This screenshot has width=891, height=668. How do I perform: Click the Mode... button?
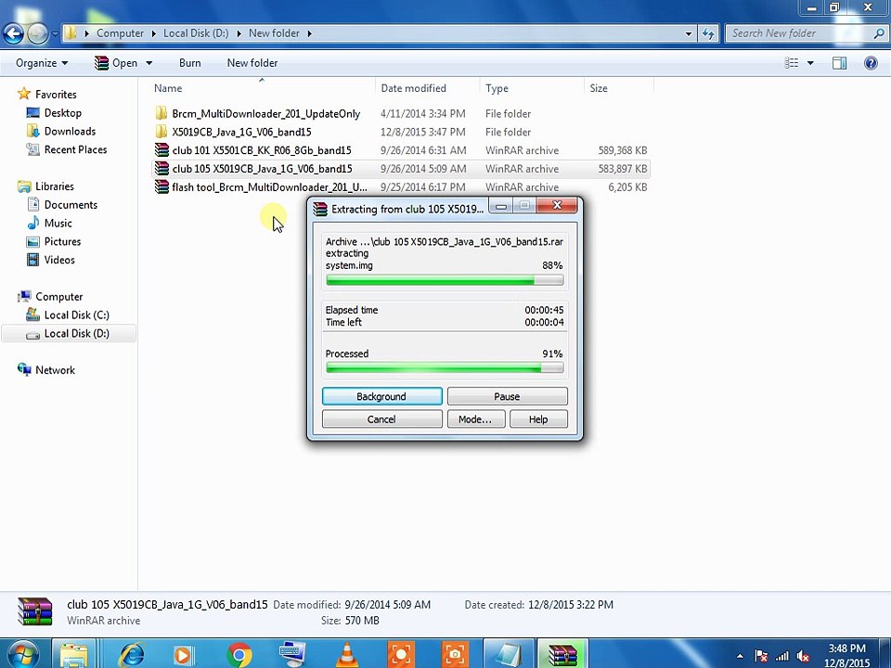click(475, 419)
